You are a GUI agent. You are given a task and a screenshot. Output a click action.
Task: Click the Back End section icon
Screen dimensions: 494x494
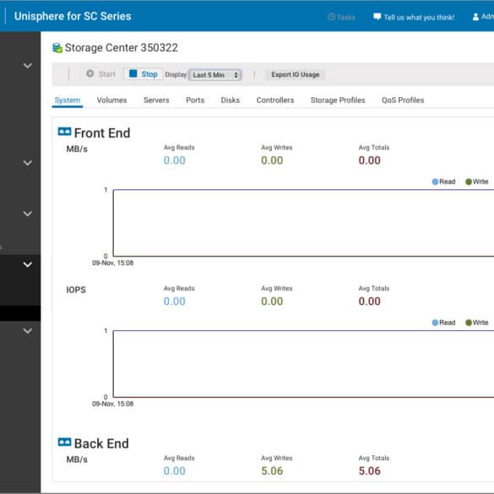[x=64, y=442]
